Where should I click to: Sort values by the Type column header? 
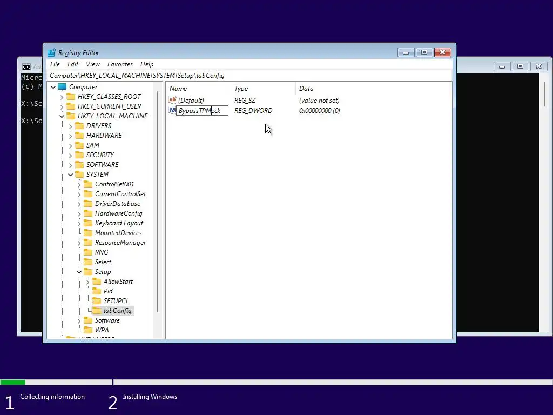pyautogui.click(x=263, y=89)
